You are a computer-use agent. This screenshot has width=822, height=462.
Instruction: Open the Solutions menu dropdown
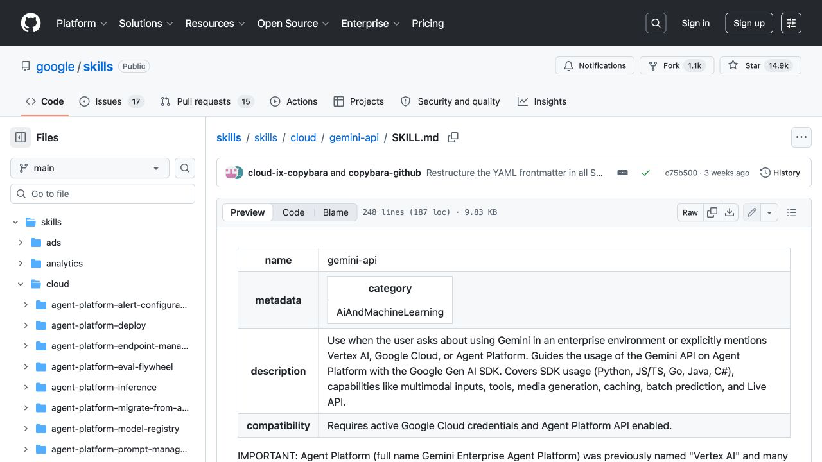(146, 23)
